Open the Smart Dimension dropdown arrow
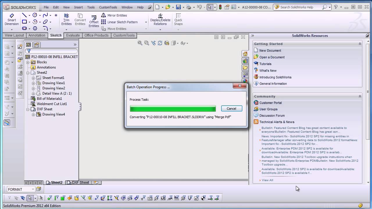Image resolution: width=372 pixels, height=209 pixels. (x=12, y=29)
